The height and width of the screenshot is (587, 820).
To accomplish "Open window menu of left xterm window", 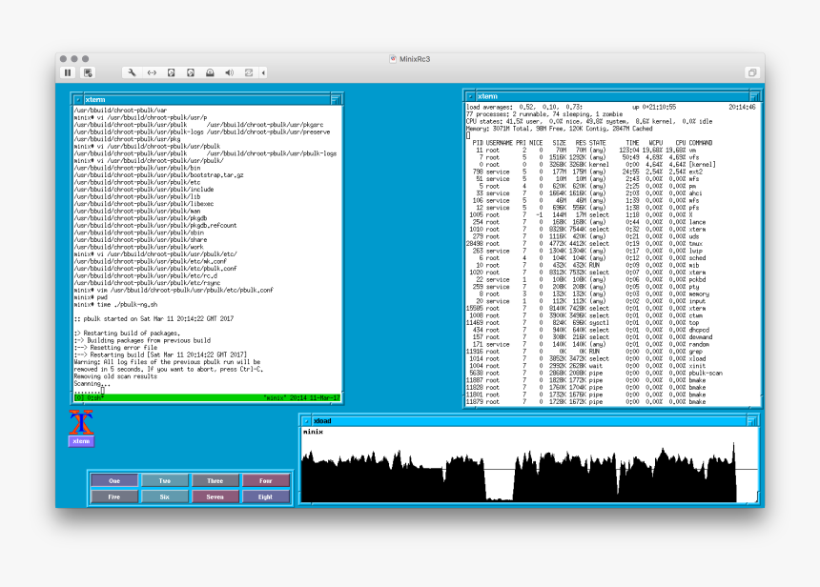I will pos(78,99).
